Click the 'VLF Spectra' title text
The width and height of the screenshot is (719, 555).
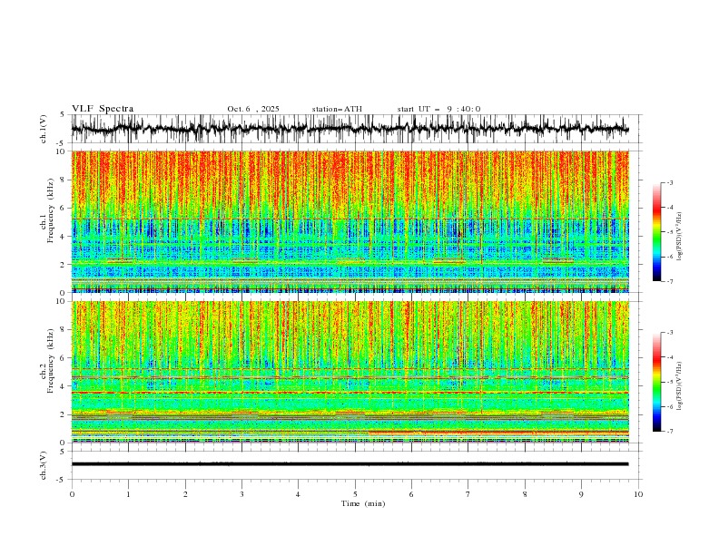(103, 109)
